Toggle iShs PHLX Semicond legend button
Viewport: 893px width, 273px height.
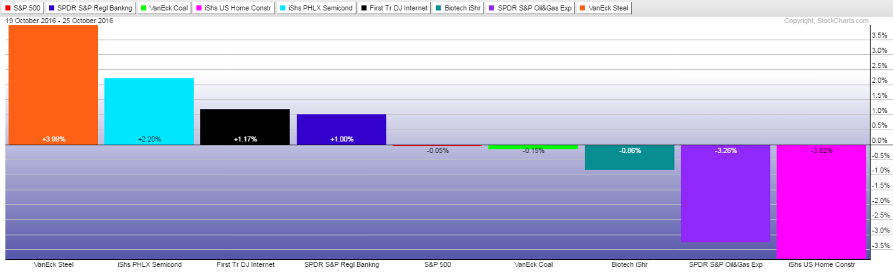click(316, 8)
